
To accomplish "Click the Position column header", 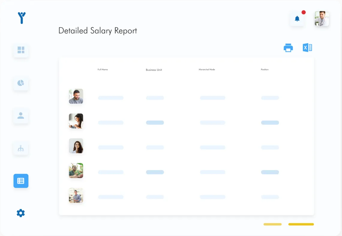I will [265, 69].
